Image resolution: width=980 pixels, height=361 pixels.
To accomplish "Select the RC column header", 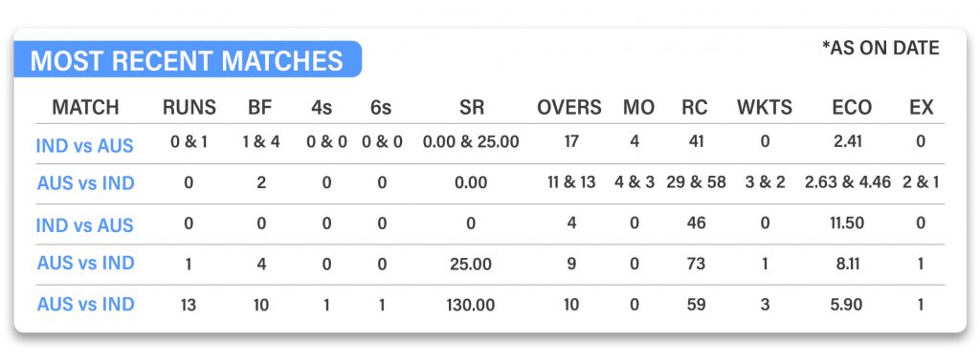I will tap(695, 107).
